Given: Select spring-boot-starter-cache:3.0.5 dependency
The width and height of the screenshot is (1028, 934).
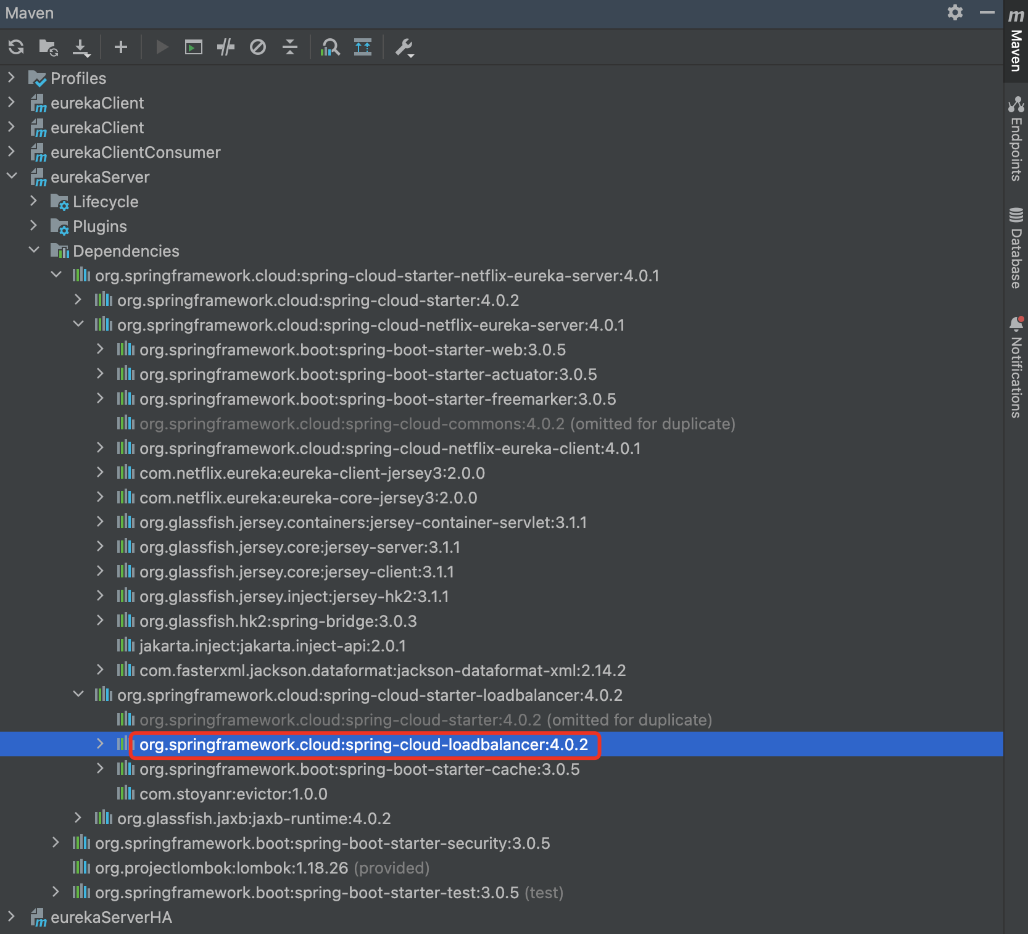Looking at the screenshot, I should point(502,769).
